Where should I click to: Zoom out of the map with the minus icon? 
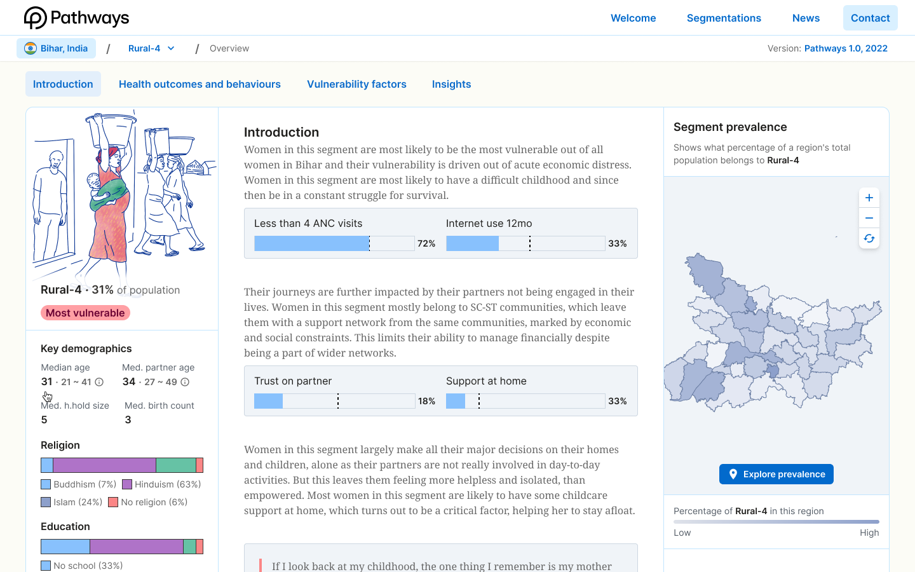click(869, 217)
